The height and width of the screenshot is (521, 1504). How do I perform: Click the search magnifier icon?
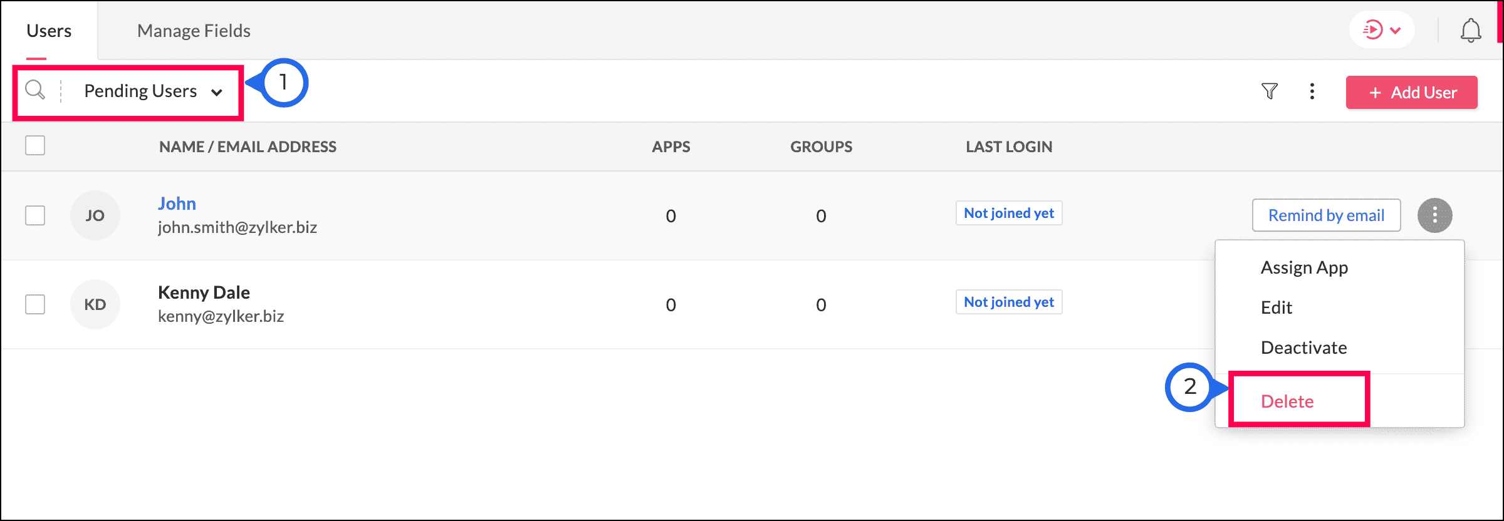tap(35, 91)
